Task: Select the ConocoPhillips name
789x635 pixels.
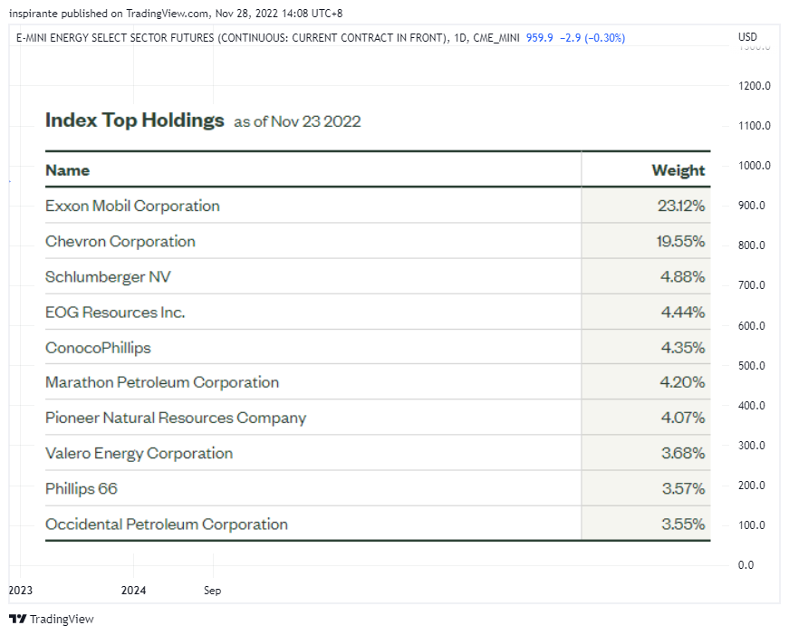Action: 98,348
